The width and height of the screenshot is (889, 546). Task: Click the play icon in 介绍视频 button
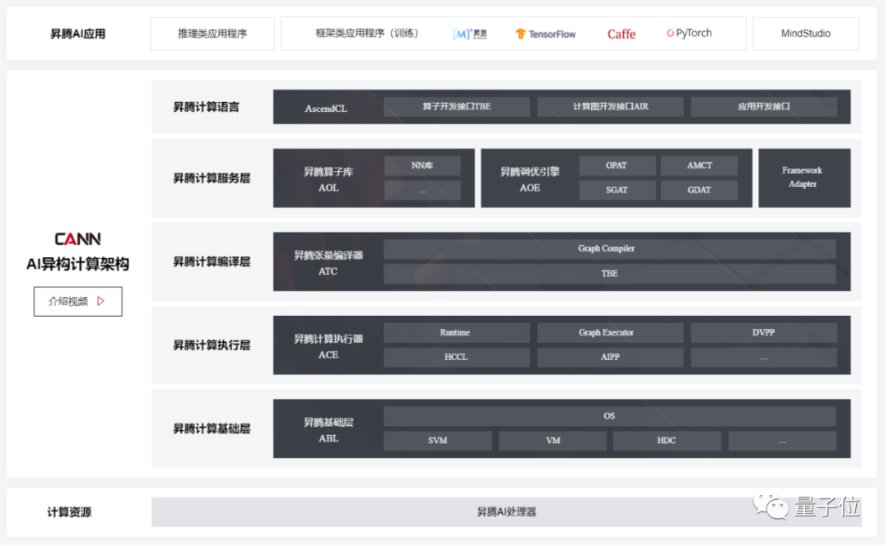click(x=101, y=301)
